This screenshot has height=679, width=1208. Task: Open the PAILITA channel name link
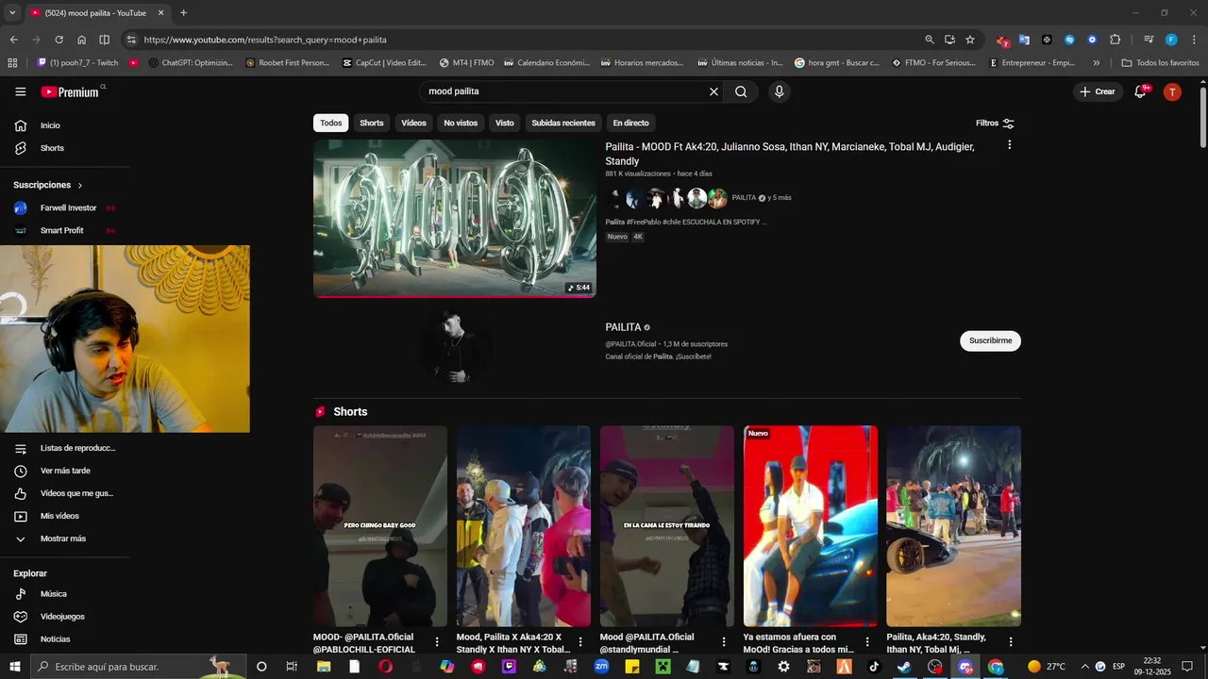point(623,327)
